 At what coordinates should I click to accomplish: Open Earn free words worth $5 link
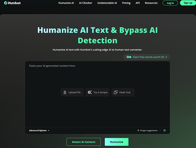point(146,57)
